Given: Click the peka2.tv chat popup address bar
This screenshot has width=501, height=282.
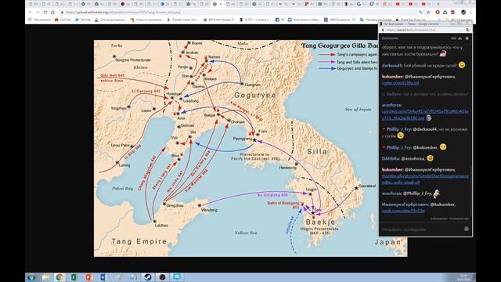Looking at the screenshot, I should 425,30.
